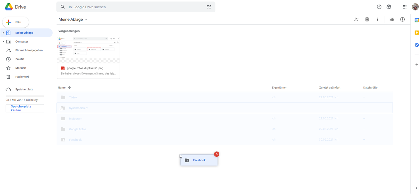Show details info panel
The height and width of the screenshot is (194, 419).
click(x=403, y=19)
